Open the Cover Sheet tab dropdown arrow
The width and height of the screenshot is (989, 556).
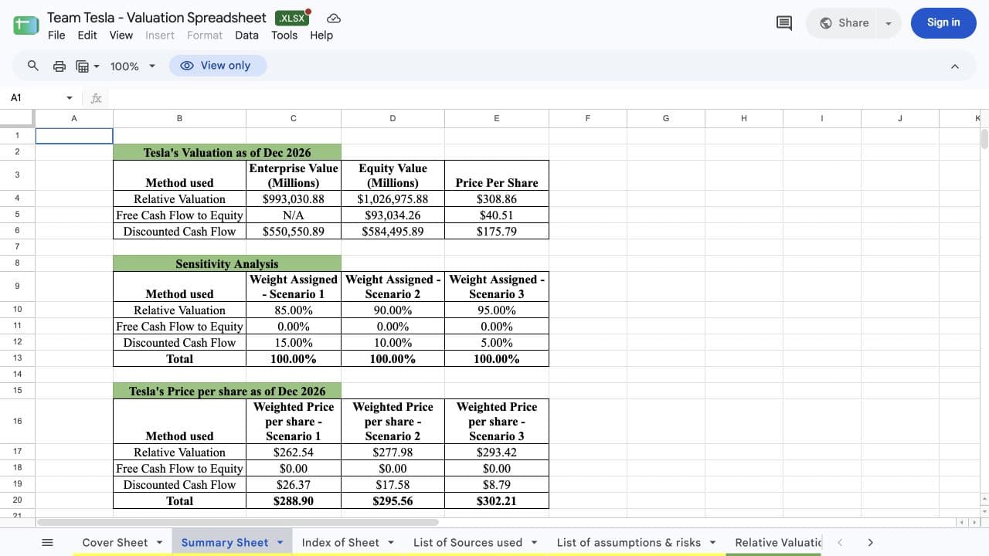tap(159, 542)
